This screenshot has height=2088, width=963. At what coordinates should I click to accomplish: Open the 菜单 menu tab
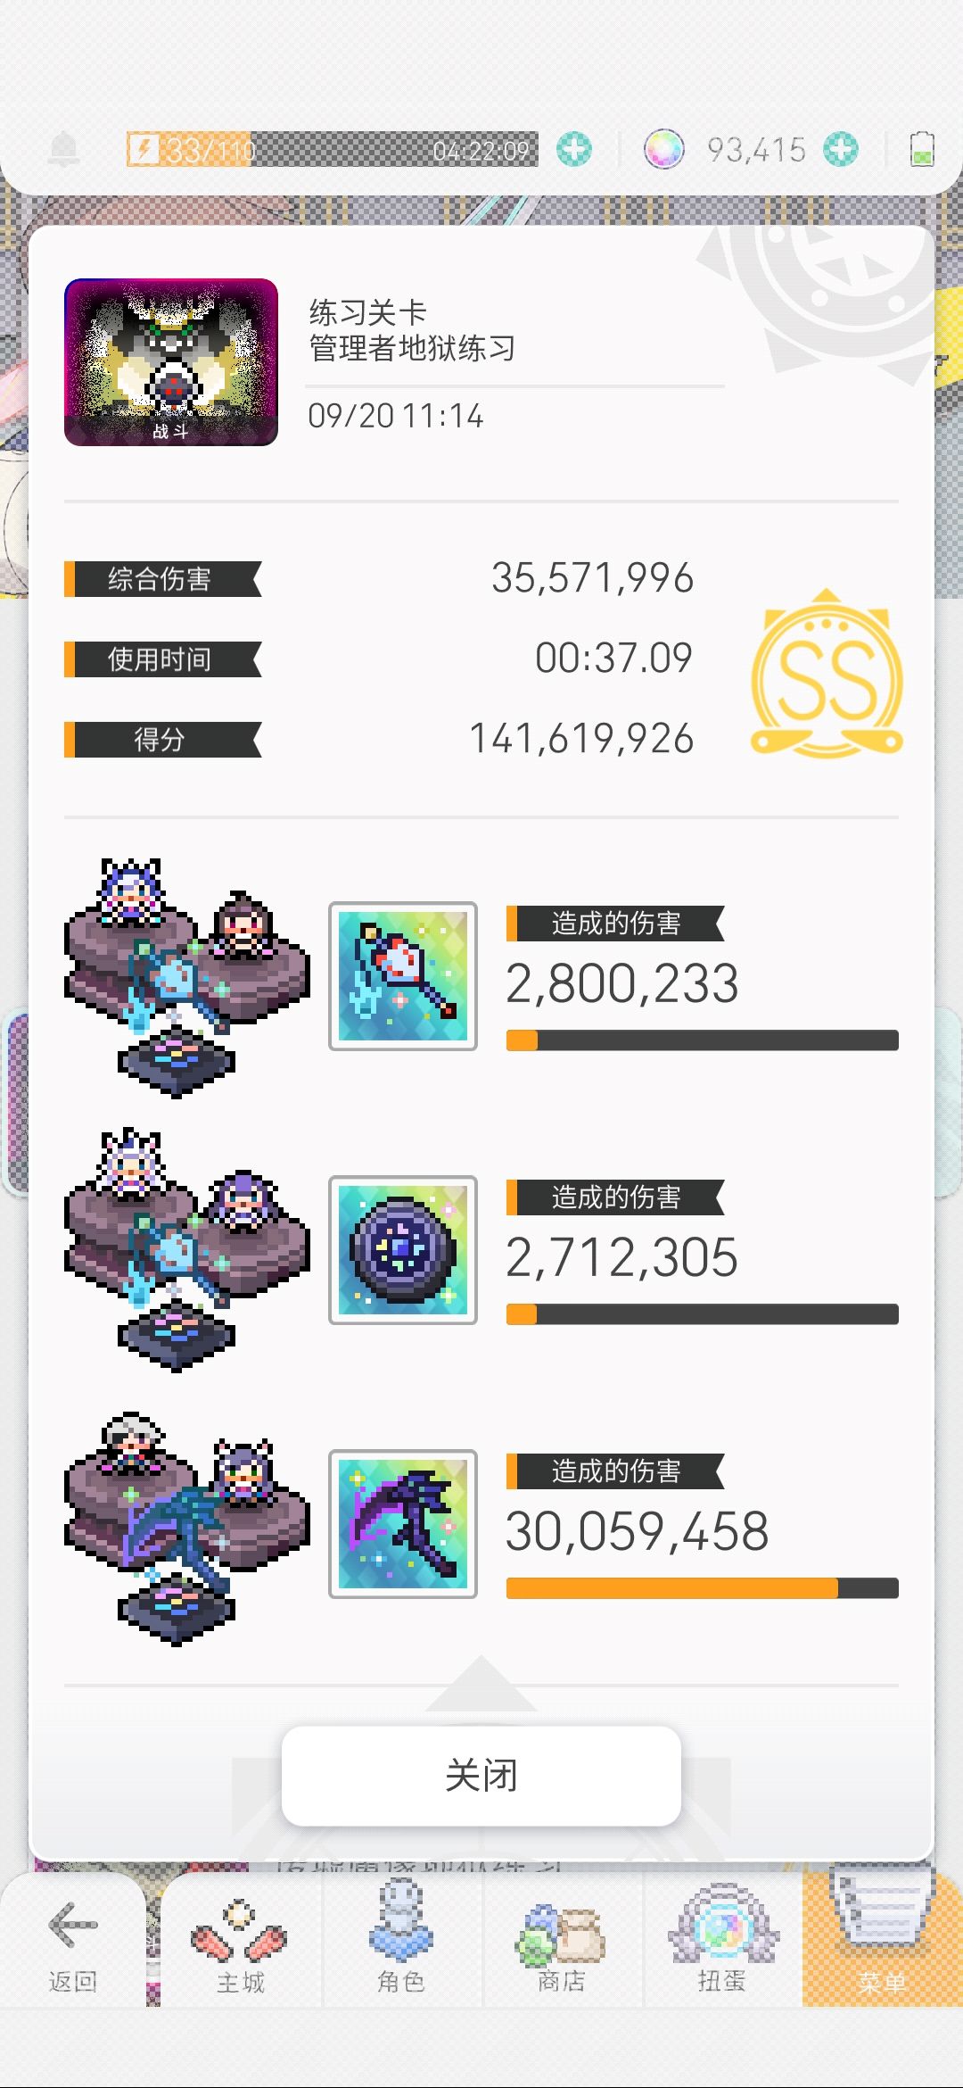(883, 1945)
